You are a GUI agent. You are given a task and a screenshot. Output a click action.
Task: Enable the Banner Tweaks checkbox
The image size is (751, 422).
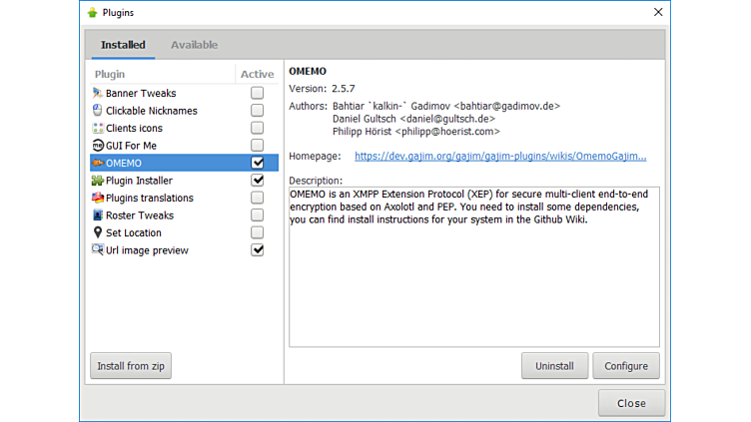257,93
